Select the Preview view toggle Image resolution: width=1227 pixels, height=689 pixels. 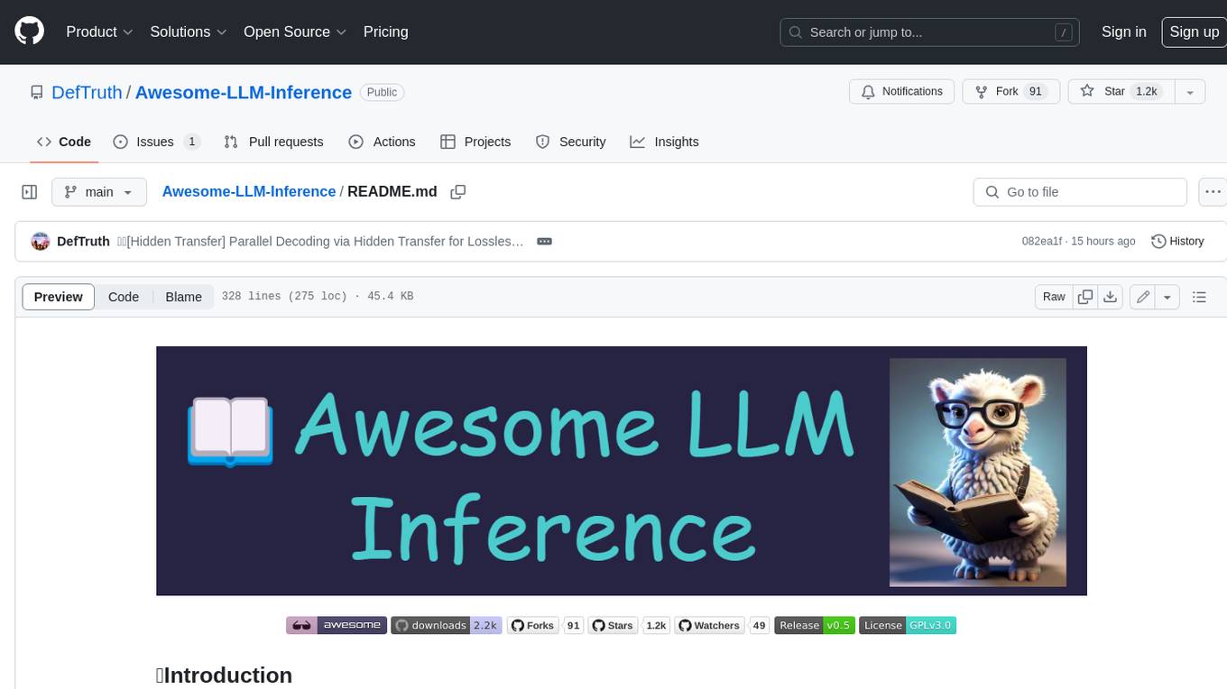point(59,297)
